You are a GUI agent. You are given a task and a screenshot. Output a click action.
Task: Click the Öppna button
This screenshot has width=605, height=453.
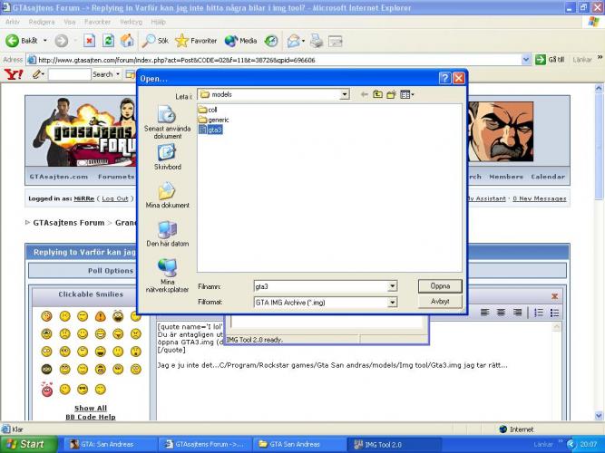[x=440, y=285]
